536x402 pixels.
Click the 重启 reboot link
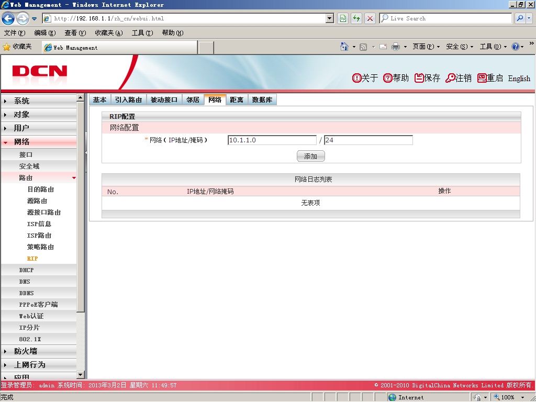click(x=490, y=79)
